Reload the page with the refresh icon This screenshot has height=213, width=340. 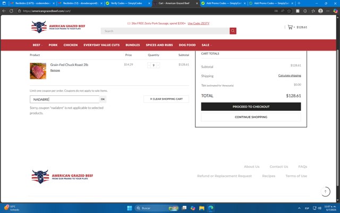point(11,11)
